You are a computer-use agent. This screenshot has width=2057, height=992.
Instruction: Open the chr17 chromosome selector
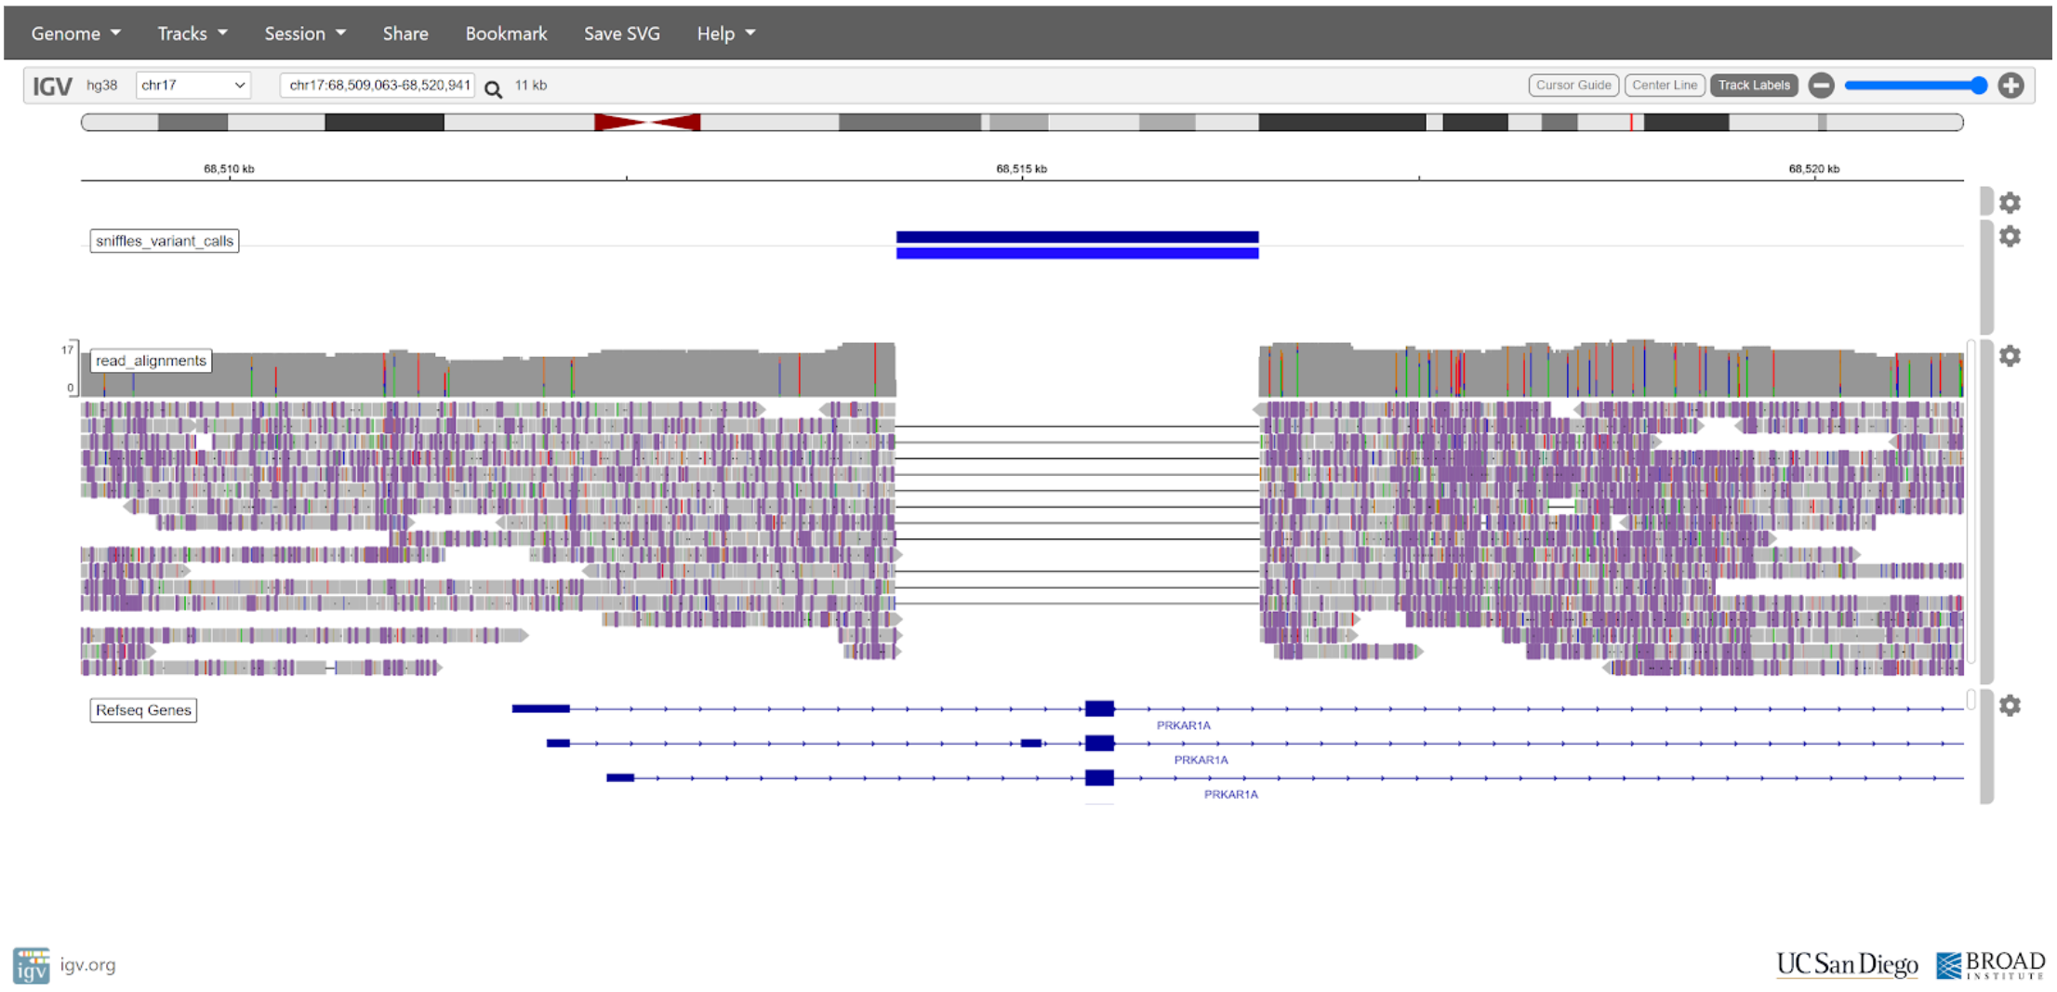(x=192, y=86)
